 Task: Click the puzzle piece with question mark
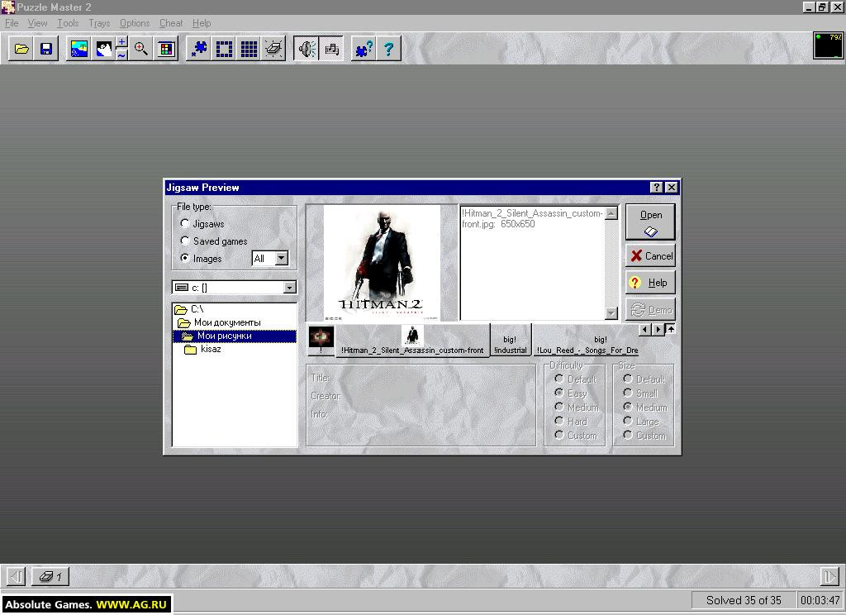coord(364,49)
